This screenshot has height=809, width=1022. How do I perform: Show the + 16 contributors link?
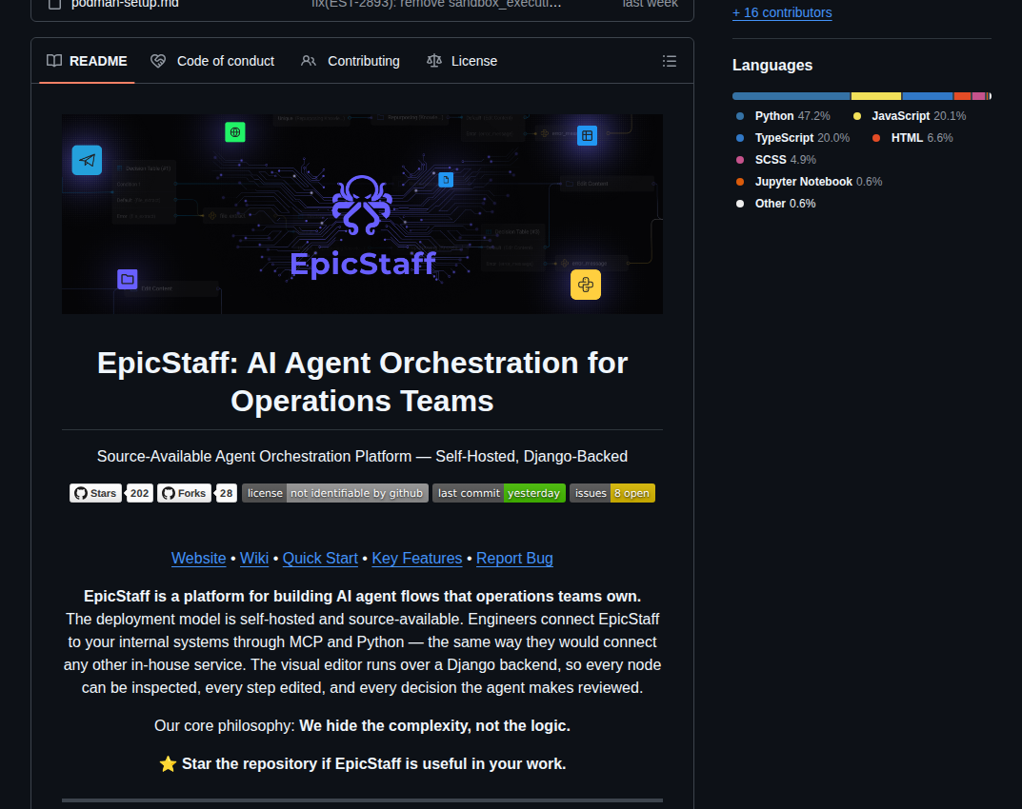click(x=782, y=12)
